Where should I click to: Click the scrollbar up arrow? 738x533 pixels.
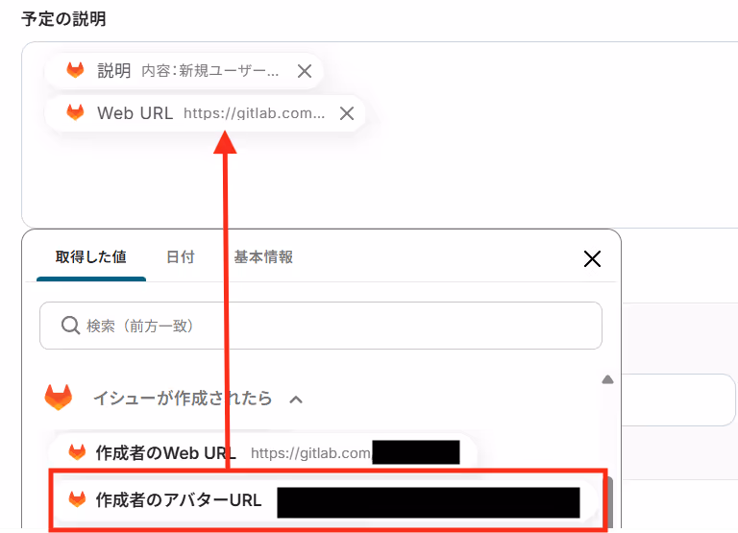[x=607, y=379]
